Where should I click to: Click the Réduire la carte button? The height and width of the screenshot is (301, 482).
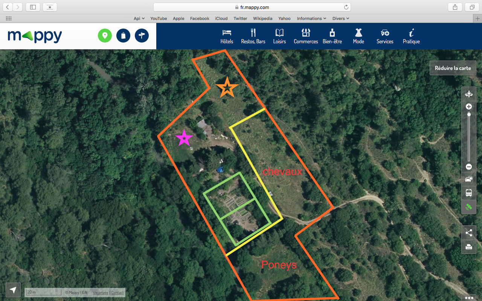[453, 68]
